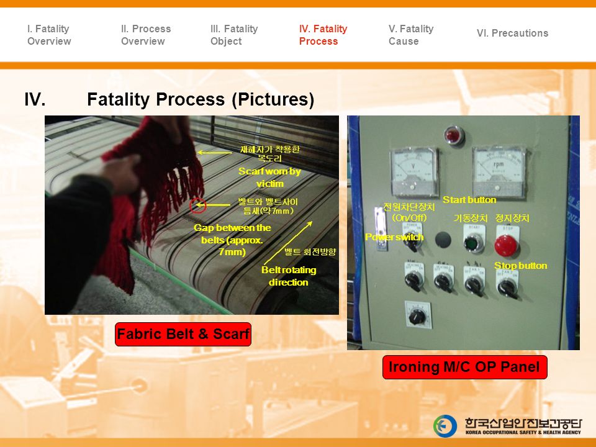
Task: Click the 'Scarf worn by victim' caption
Action: point(269,178)
